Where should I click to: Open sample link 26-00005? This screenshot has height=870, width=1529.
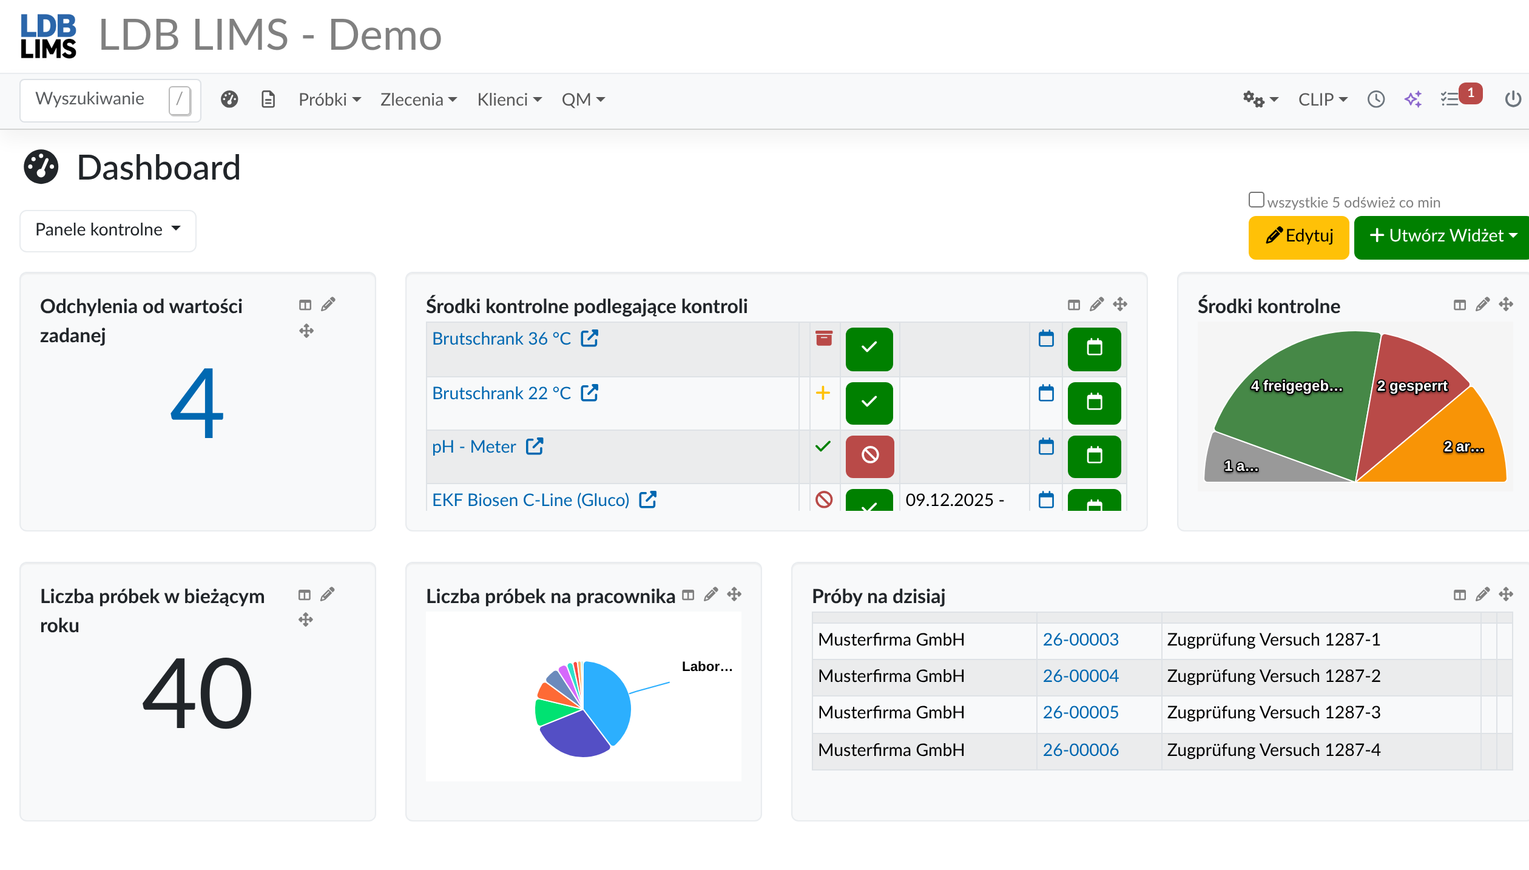pos(1080,712)
